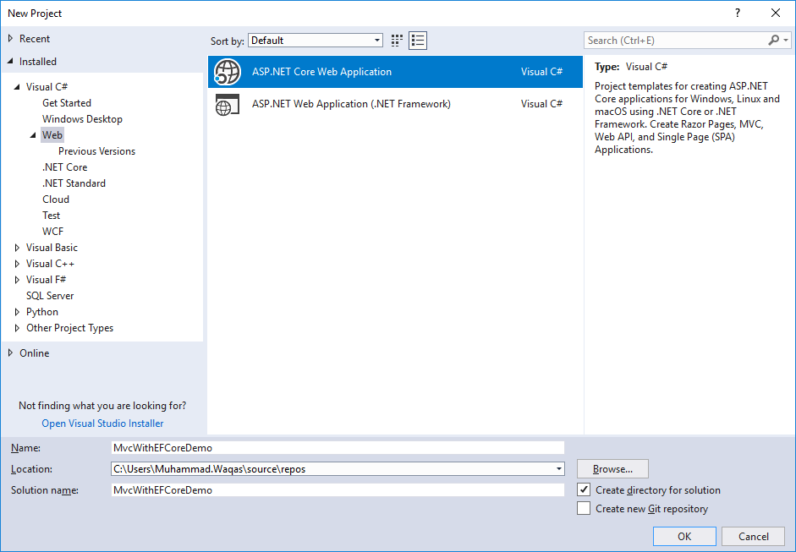The width and height of the screenshot is (796, 552).
Task: Expand the Online section
Action: pyautogui.click(x=10, y=353)
